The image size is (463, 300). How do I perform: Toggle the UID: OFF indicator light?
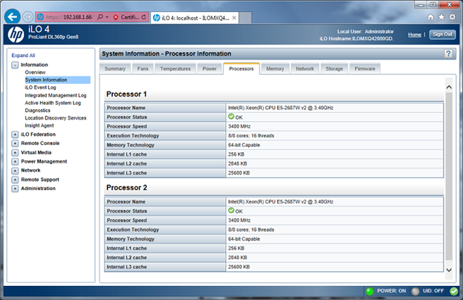[415, 291]
